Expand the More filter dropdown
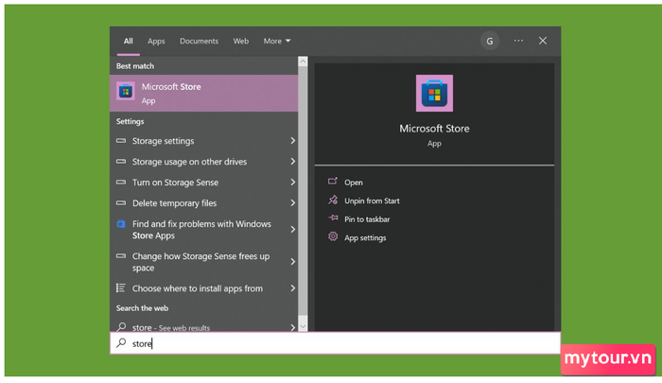Screen dimensions: 662x383 point(277,42)
